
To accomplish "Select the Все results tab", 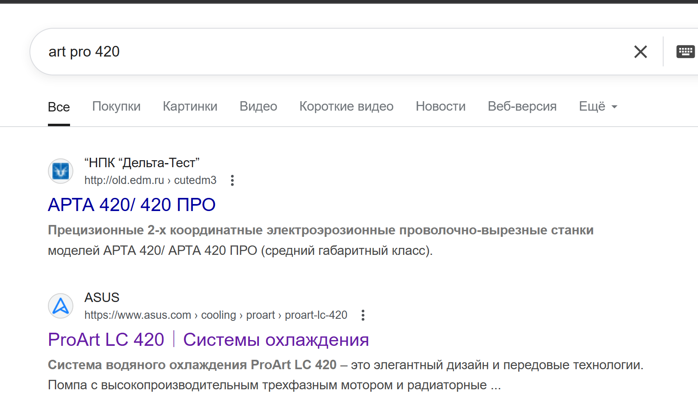I will pyautogui.click(x=59, y=107).
